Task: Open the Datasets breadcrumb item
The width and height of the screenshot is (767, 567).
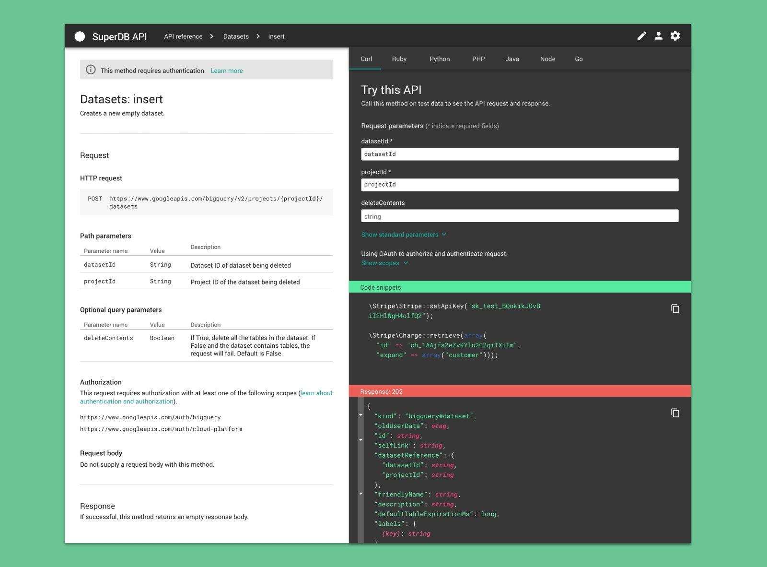Action: click(236, 36)
